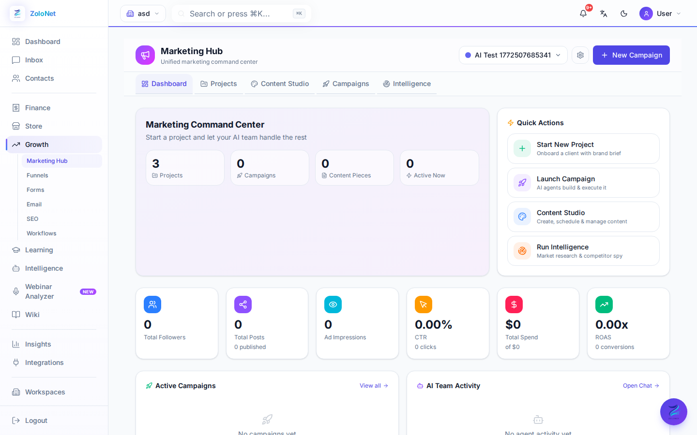Go to the Campaigns tab
The height and width of the screenshot is (435, 697).
tap(346, 84)
